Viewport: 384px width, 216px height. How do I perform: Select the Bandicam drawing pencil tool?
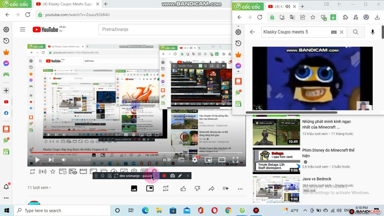pos(180,176)
